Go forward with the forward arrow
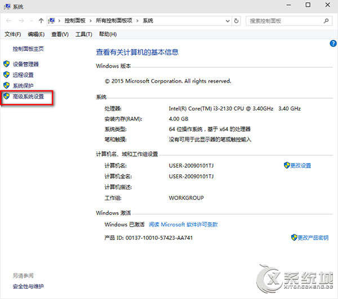The image size is (338, 299). 21,21
